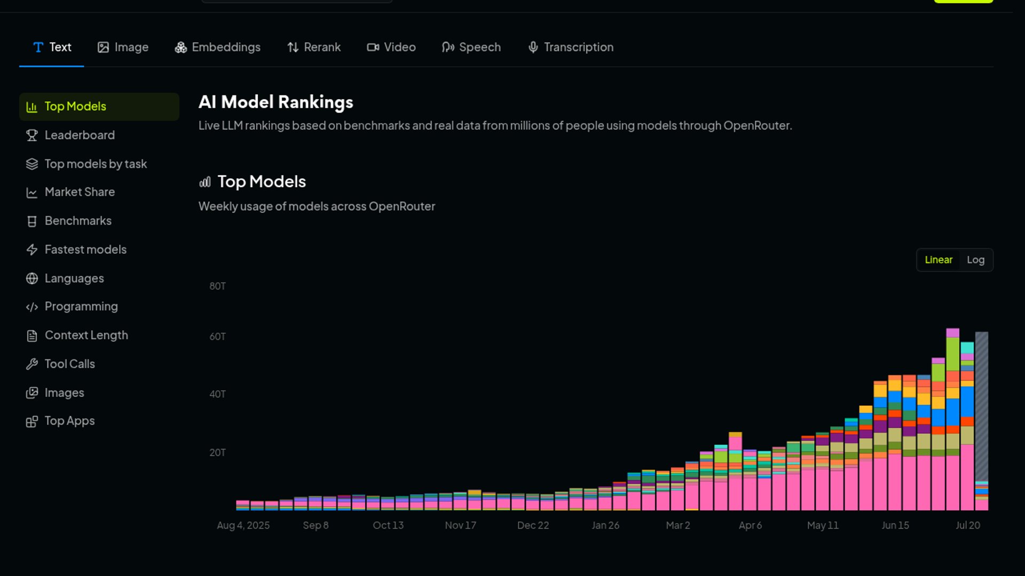Click the Apr 6 axis label
This screenshot has width=1025, height=576.
coord(750,526)
